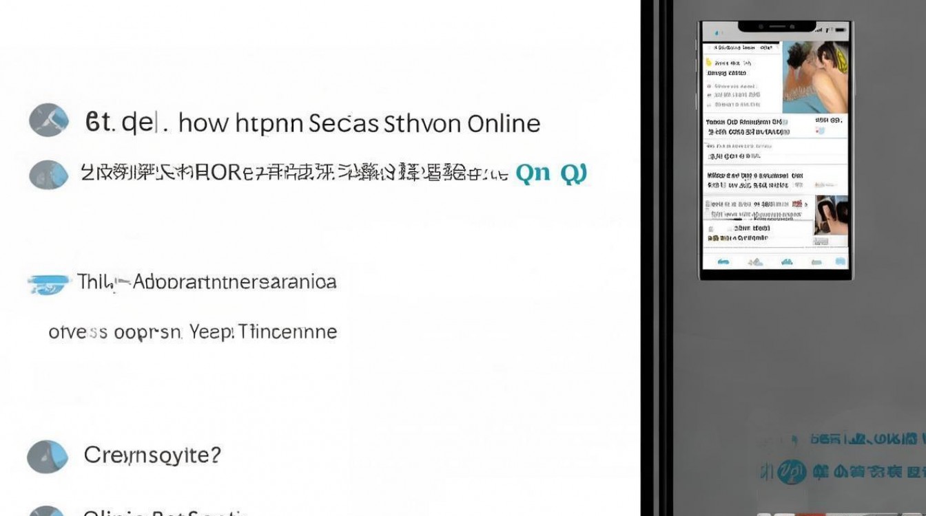The width and height of the screenshot is (926, 516).
Task: Click the teal "Q)" link at row end
Action: 573,173
